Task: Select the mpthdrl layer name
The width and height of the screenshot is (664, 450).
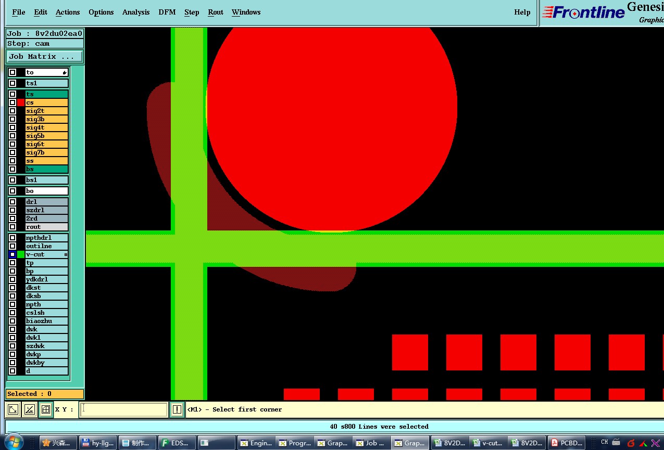Action: (x=47, y=238)
